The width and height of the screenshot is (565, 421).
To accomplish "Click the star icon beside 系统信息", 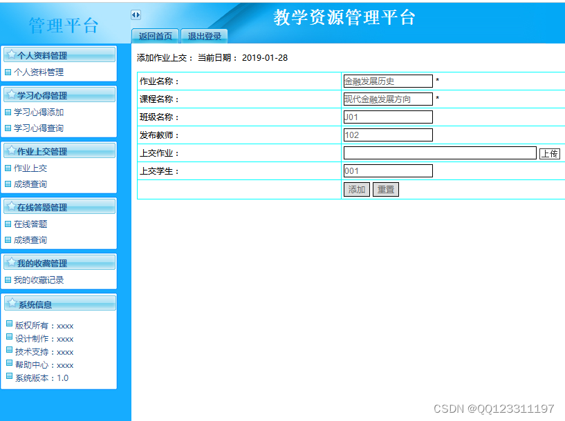I will (12, 303).
